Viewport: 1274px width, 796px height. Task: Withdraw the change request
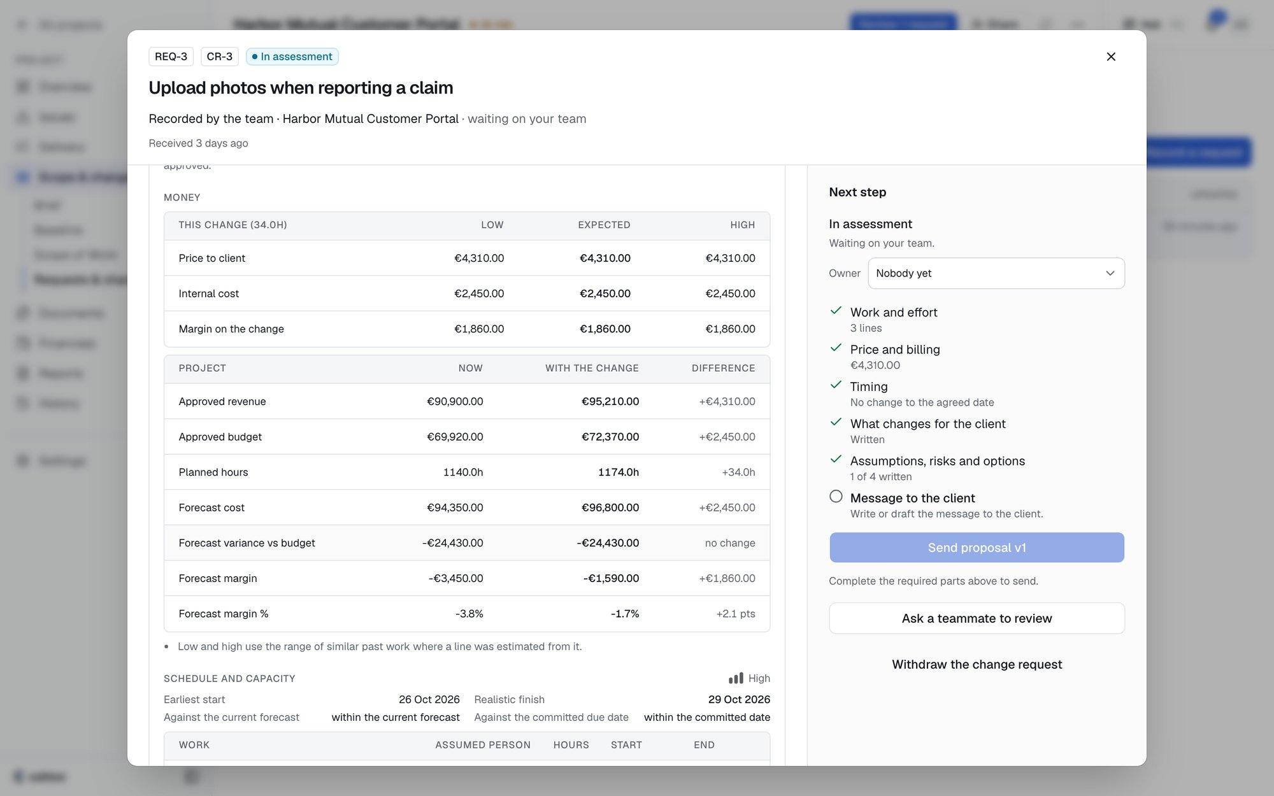point(977,664)
